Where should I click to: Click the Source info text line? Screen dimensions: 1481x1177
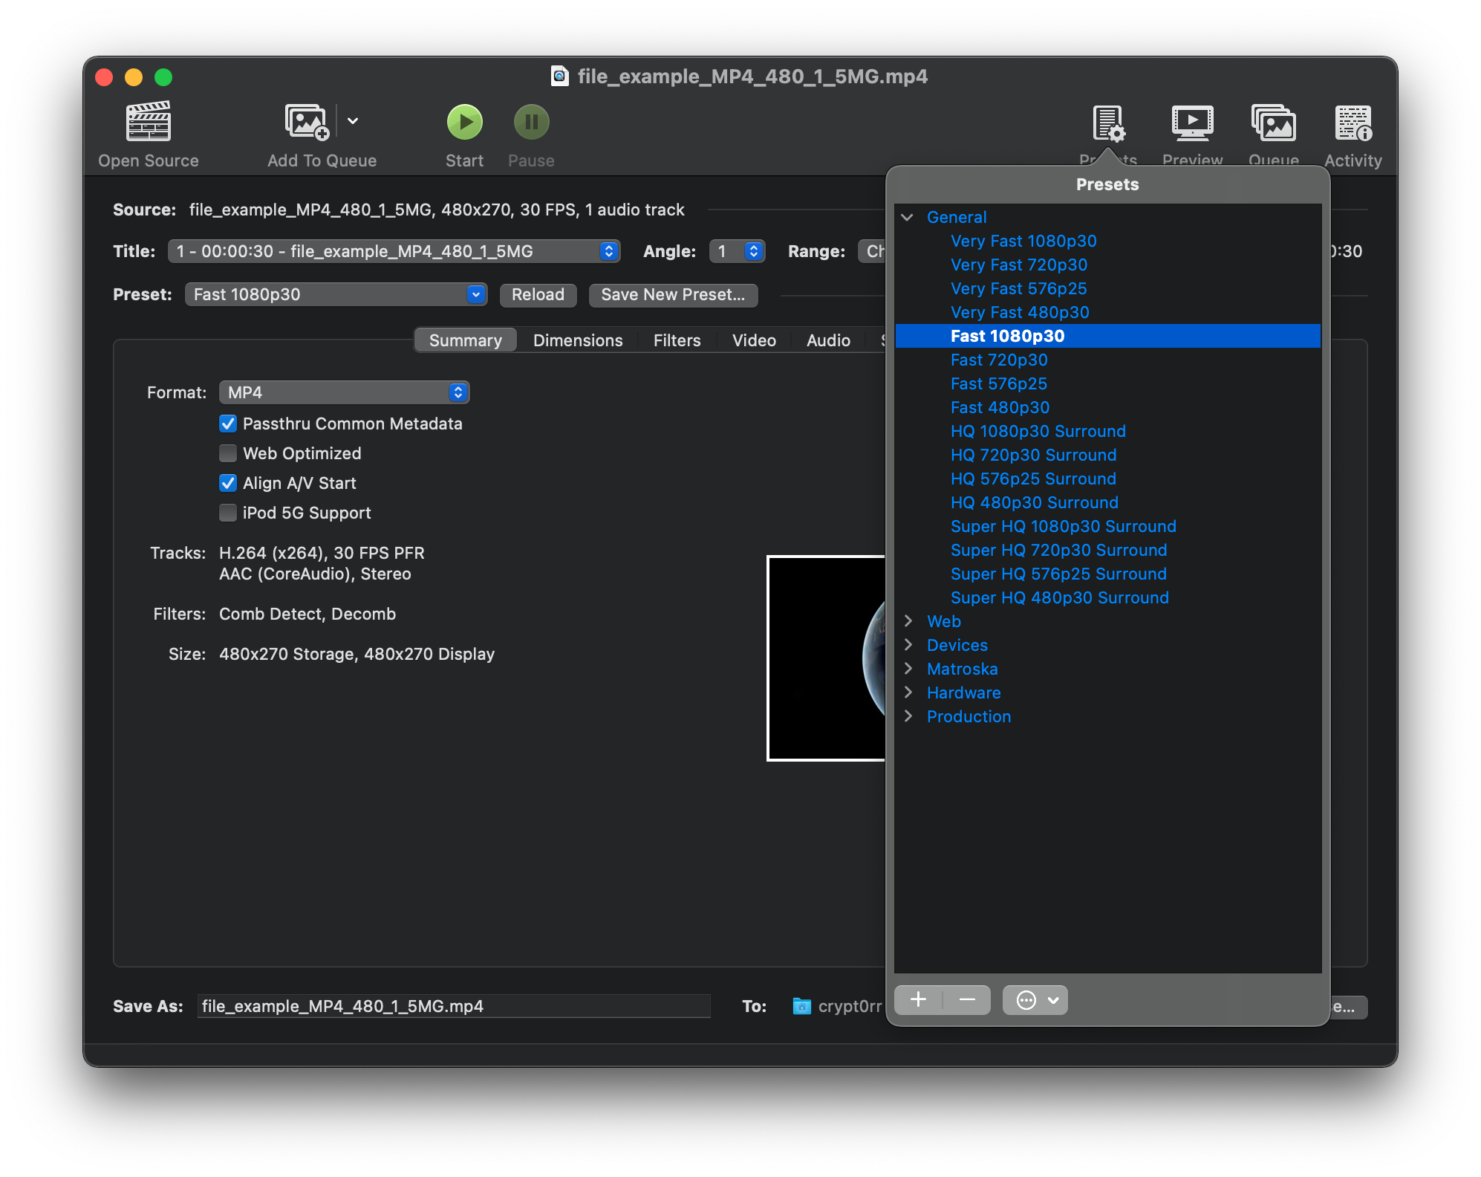[x=437, y=210]
